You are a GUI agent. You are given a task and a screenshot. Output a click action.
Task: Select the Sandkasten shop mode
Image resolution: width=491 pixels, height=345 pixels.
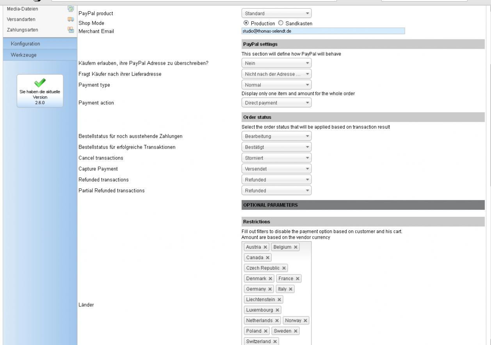[x=281, y=23]
